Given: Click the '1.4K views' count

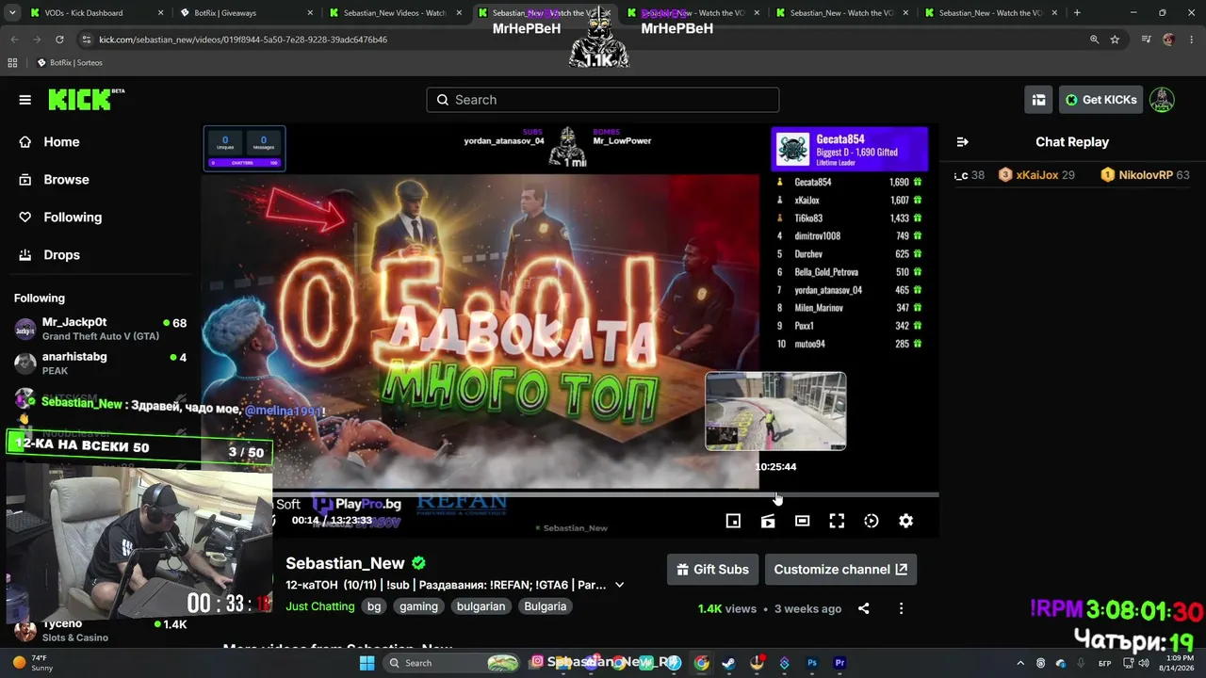Looking at the screenshot, I should point(727,608).
